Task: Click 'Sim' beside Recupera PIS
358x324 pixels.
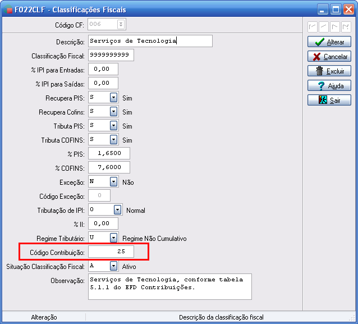Action: point(127,98)
